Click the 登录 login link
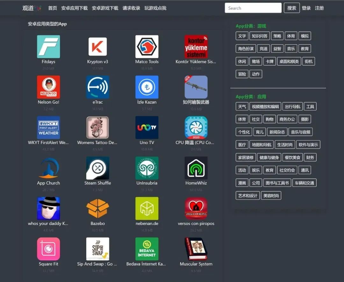Image resolution: width=344 pixels, height=282 pixels. [306, 8]
